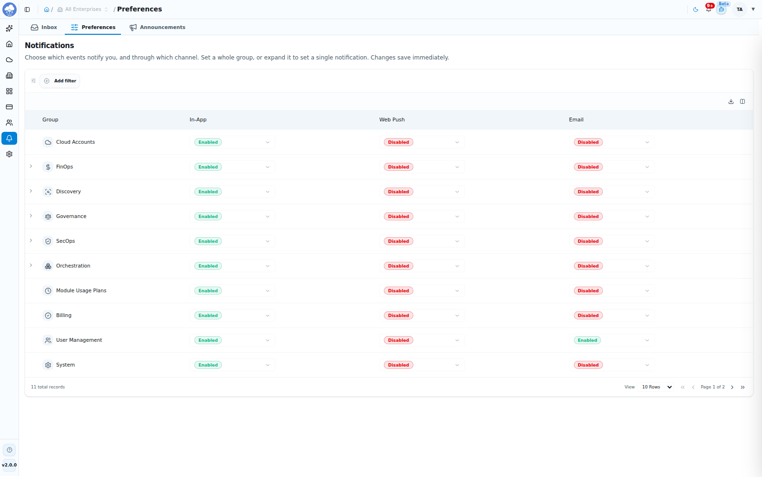
Task: Click the Add filter button
Action: 60,81
